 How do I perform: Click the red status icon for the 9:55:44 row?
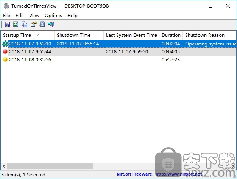tap(5, 52)
